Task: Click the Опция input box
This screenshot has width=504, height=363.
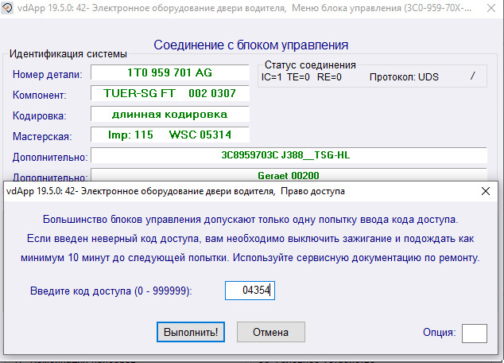Action: pyautogui.click(x=474, y=333)
